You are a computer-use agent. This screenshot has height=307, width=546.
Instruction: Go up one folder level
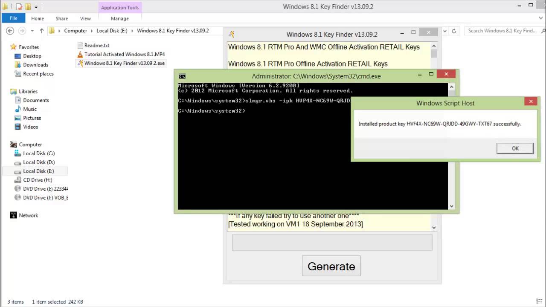(x=42, y=31)
